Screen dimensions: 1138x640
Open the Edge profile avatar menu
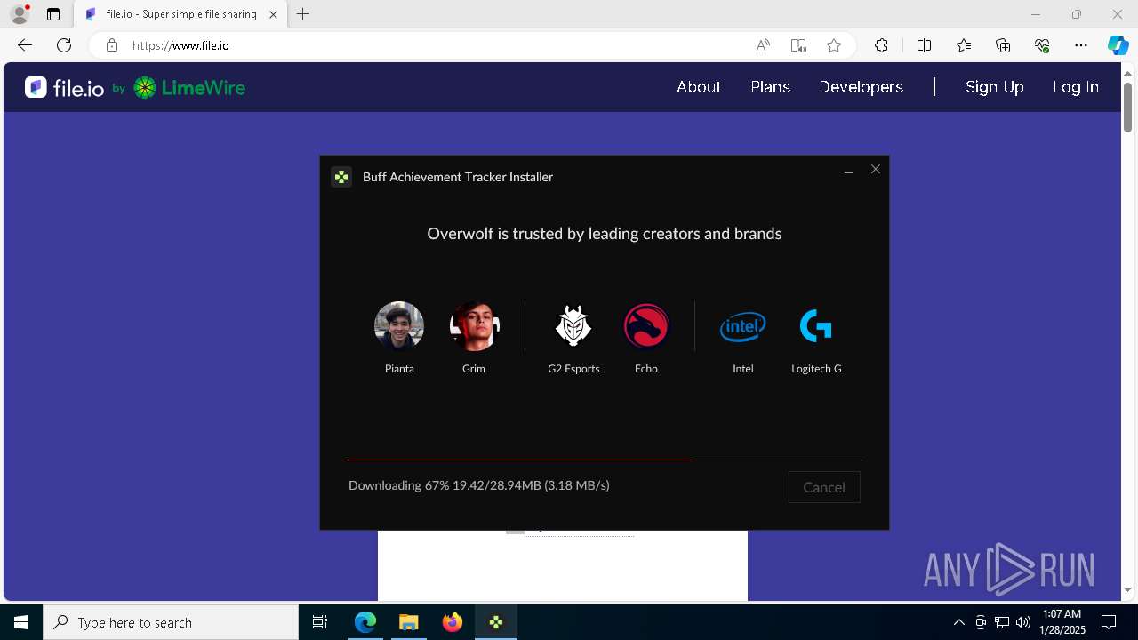[20, 14]
